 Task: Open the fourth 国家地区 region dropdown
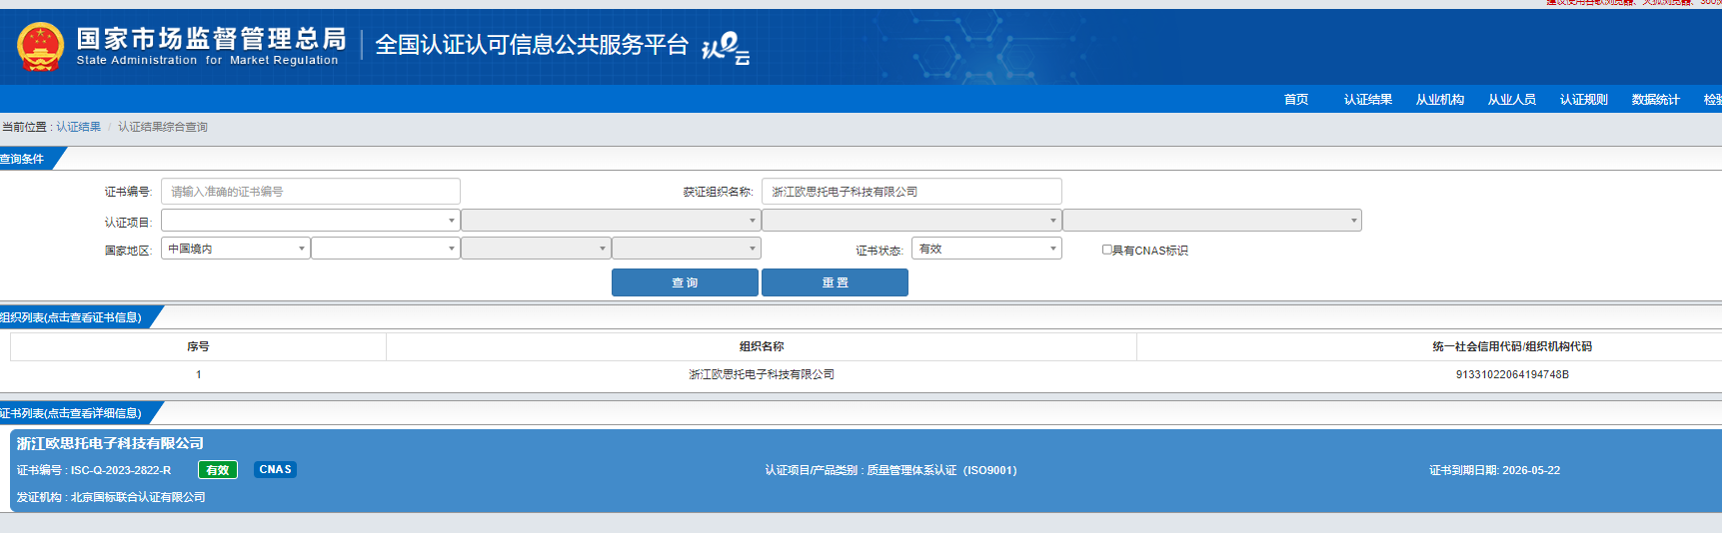(x=687, y=249)
